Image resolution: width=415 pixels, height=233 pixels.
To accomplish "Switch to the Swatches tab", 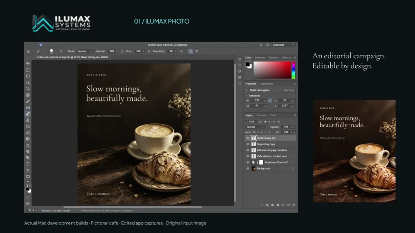I will 260,57.
